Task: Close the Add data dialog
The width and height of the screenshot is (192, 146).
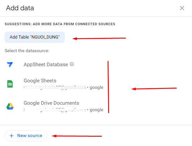Action: click(182, 8)
